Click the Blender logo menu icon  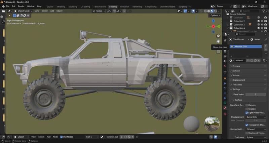pos(3,6)
